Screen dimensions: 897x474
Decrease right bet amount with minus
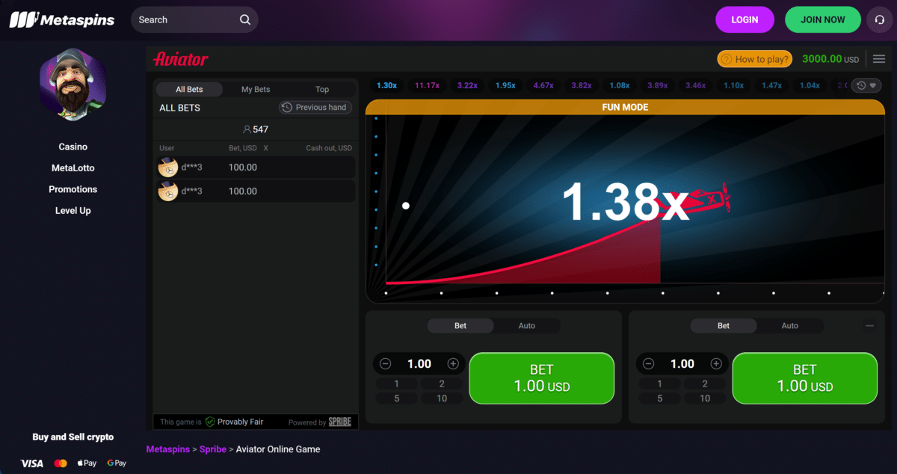[649, 364]
